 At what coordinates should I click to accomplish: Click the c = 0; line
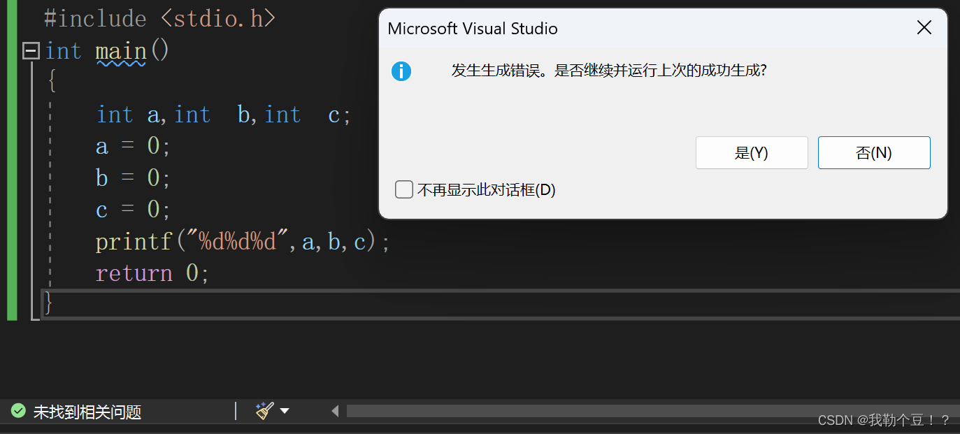[x=133, y=210]
